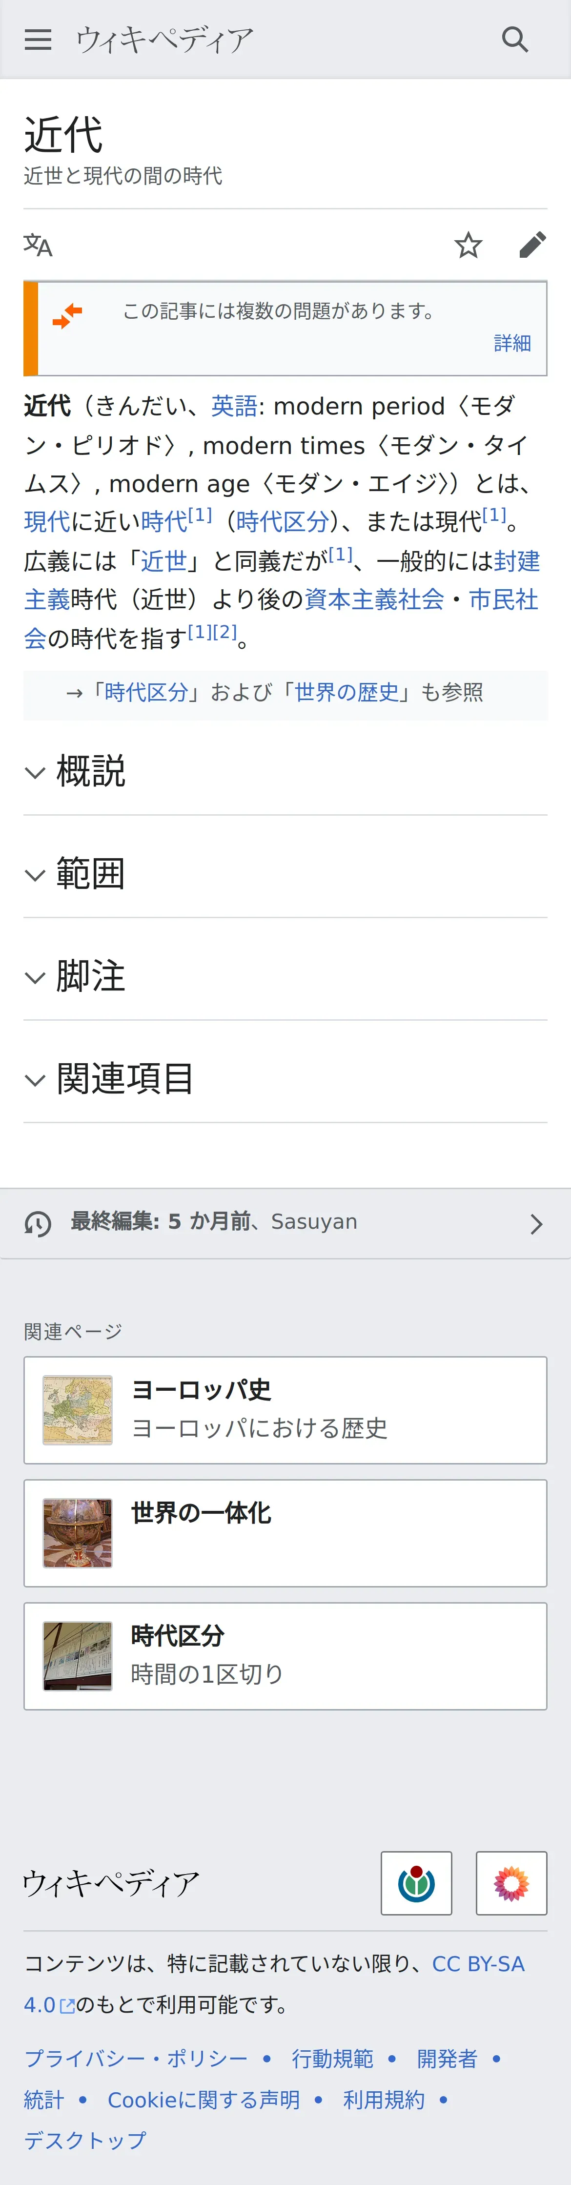The image size is (571, 2185).
Task: Open the language selector icon
Action: click(x=37, y=245)
